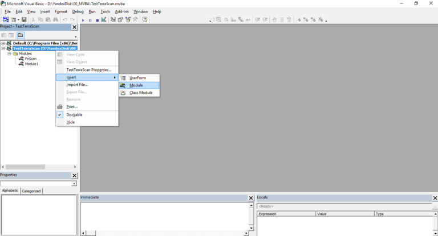Collapse the TestTerraScan project node
The width and height of the screenshot is (438, 236).
click(x=3, y=49)
